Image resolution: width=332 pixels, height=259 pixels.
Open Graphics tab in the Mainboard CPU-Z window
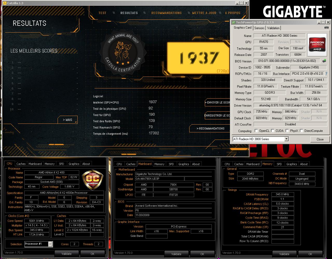click(x=184, y=164)
